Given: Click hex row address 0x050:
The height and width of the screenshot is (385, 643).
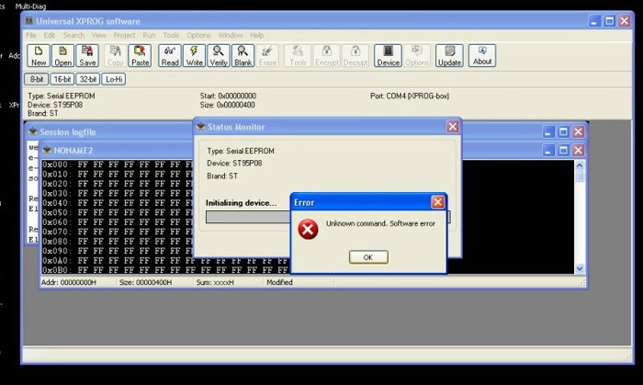Looking at the screenshot, I should click(57, 213).
